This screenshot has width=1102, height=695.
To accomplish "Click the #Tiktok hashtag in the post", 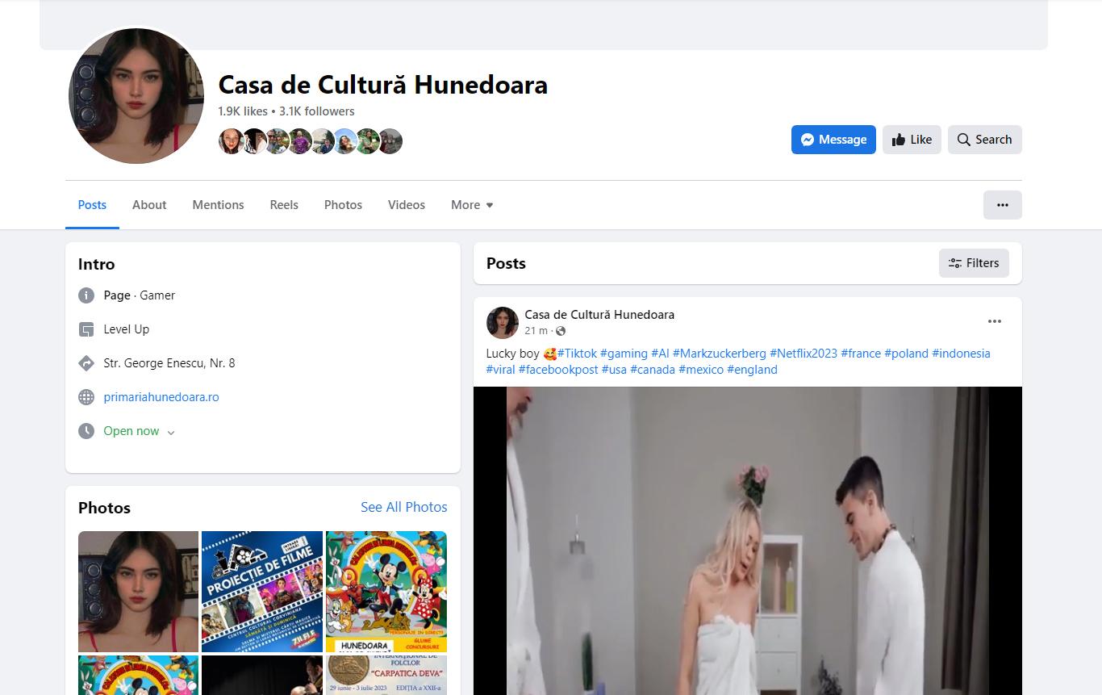I will tap(577, 354).
